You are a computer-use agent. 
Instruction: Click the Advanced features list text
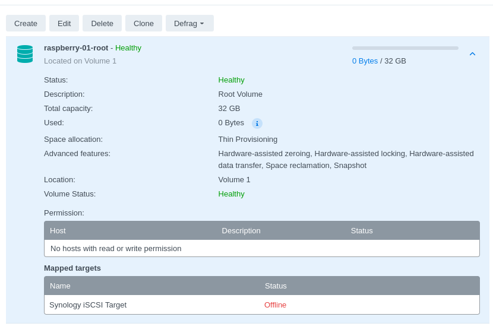346,159
